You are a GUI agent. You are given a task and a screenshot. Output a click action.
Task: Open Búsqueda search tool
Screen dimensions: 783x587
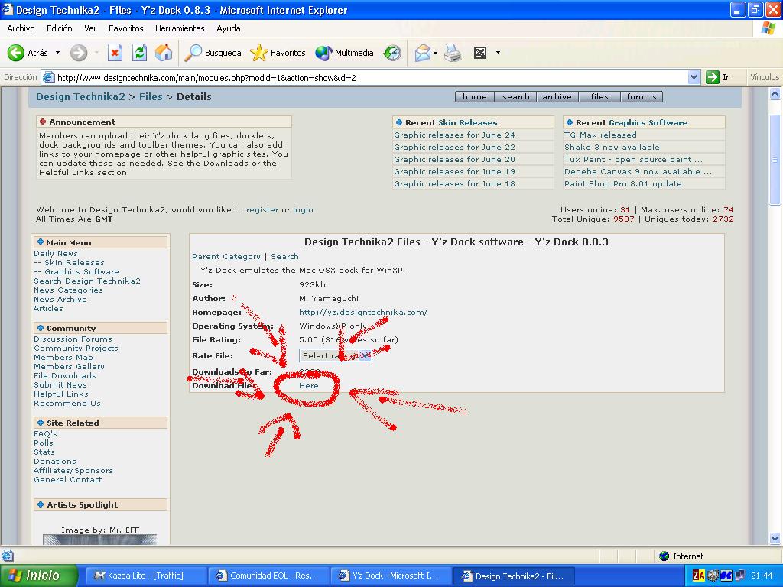(213, 53)
